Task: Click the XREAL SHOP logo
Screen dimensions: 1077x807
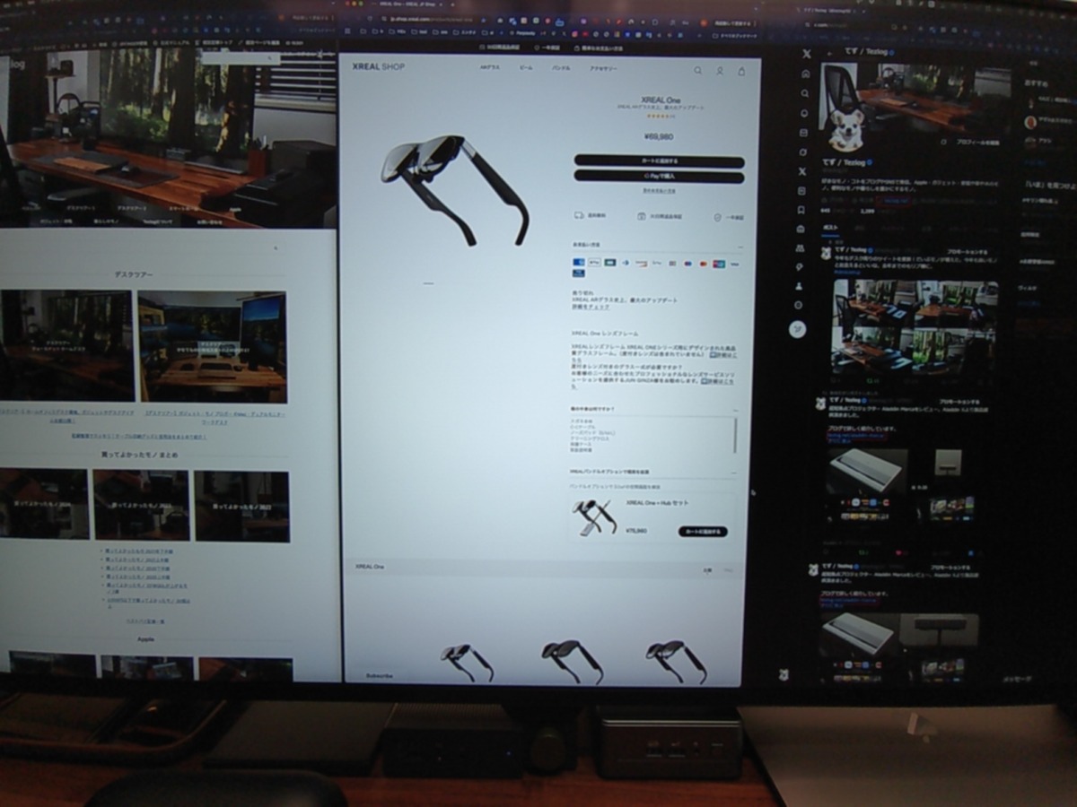Action: [x=379, y=66]
